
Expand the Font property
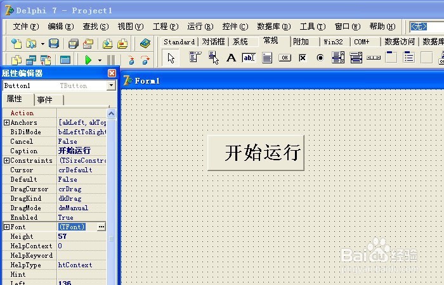(6, 227)
